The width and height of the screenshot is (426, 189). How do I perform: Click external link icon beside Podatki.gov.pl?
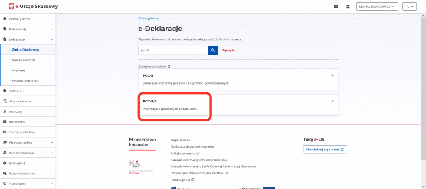click(193, 179)
